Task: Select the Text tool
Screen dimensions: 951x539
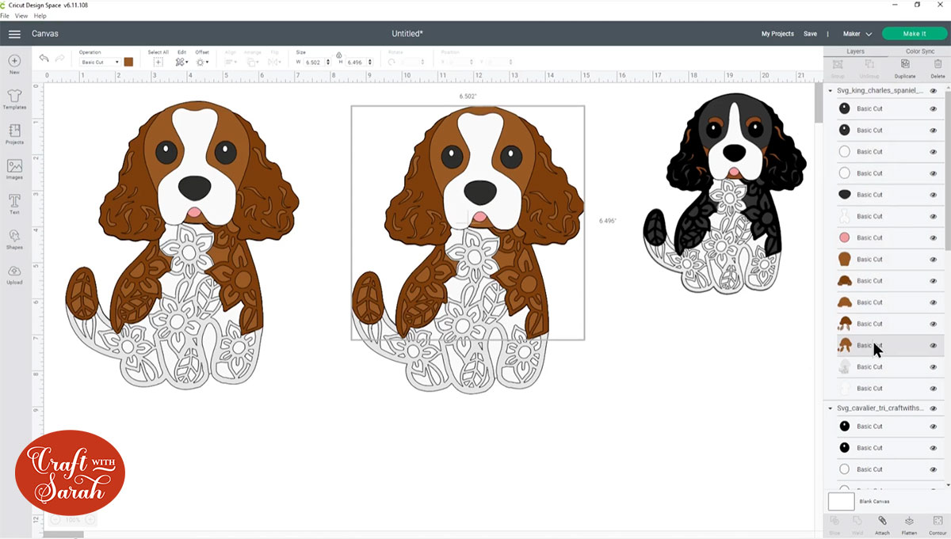Action: pyautogui.click(x=14, y=203)
